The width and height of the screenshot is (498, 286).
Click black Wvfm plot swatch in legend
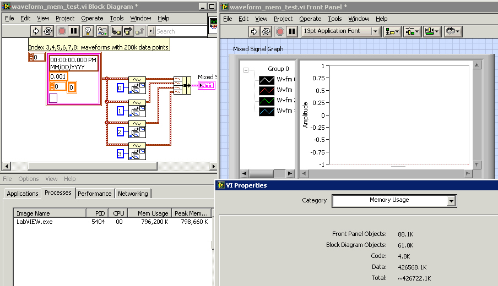click(267, 80)
